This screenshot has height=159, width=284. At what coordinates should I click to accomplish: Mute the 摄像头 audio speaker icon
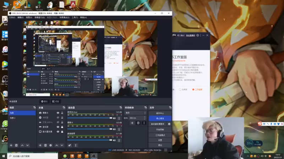coord(114,129)
